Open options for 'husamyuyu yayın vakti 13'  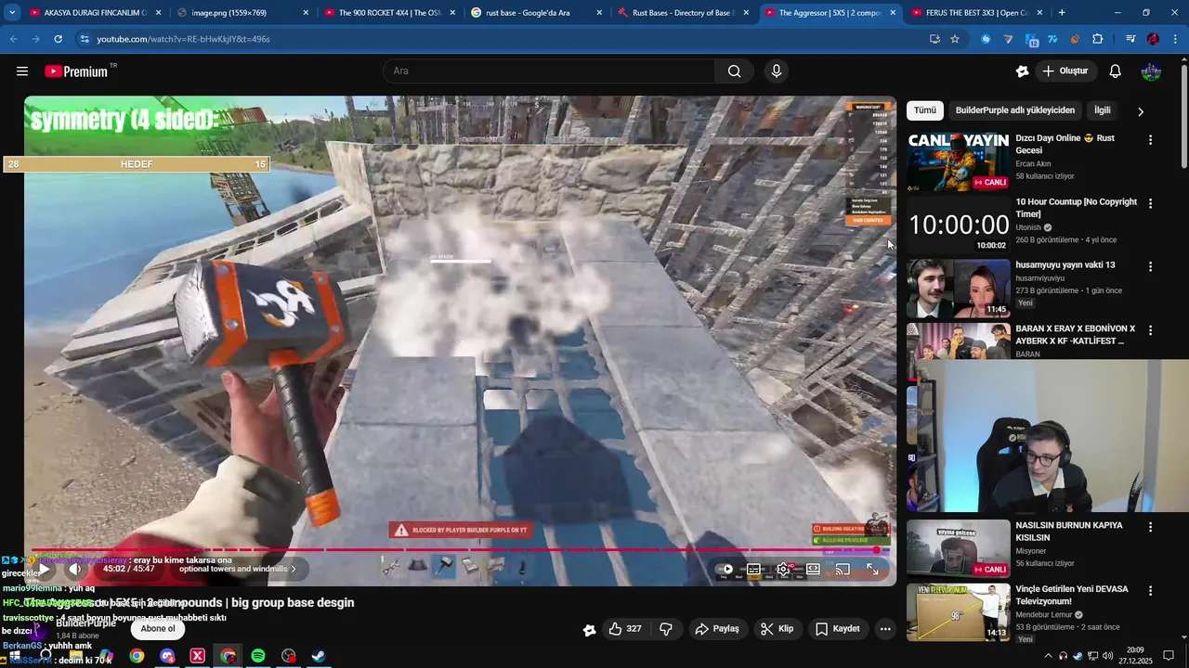[x=1150, y=266]
